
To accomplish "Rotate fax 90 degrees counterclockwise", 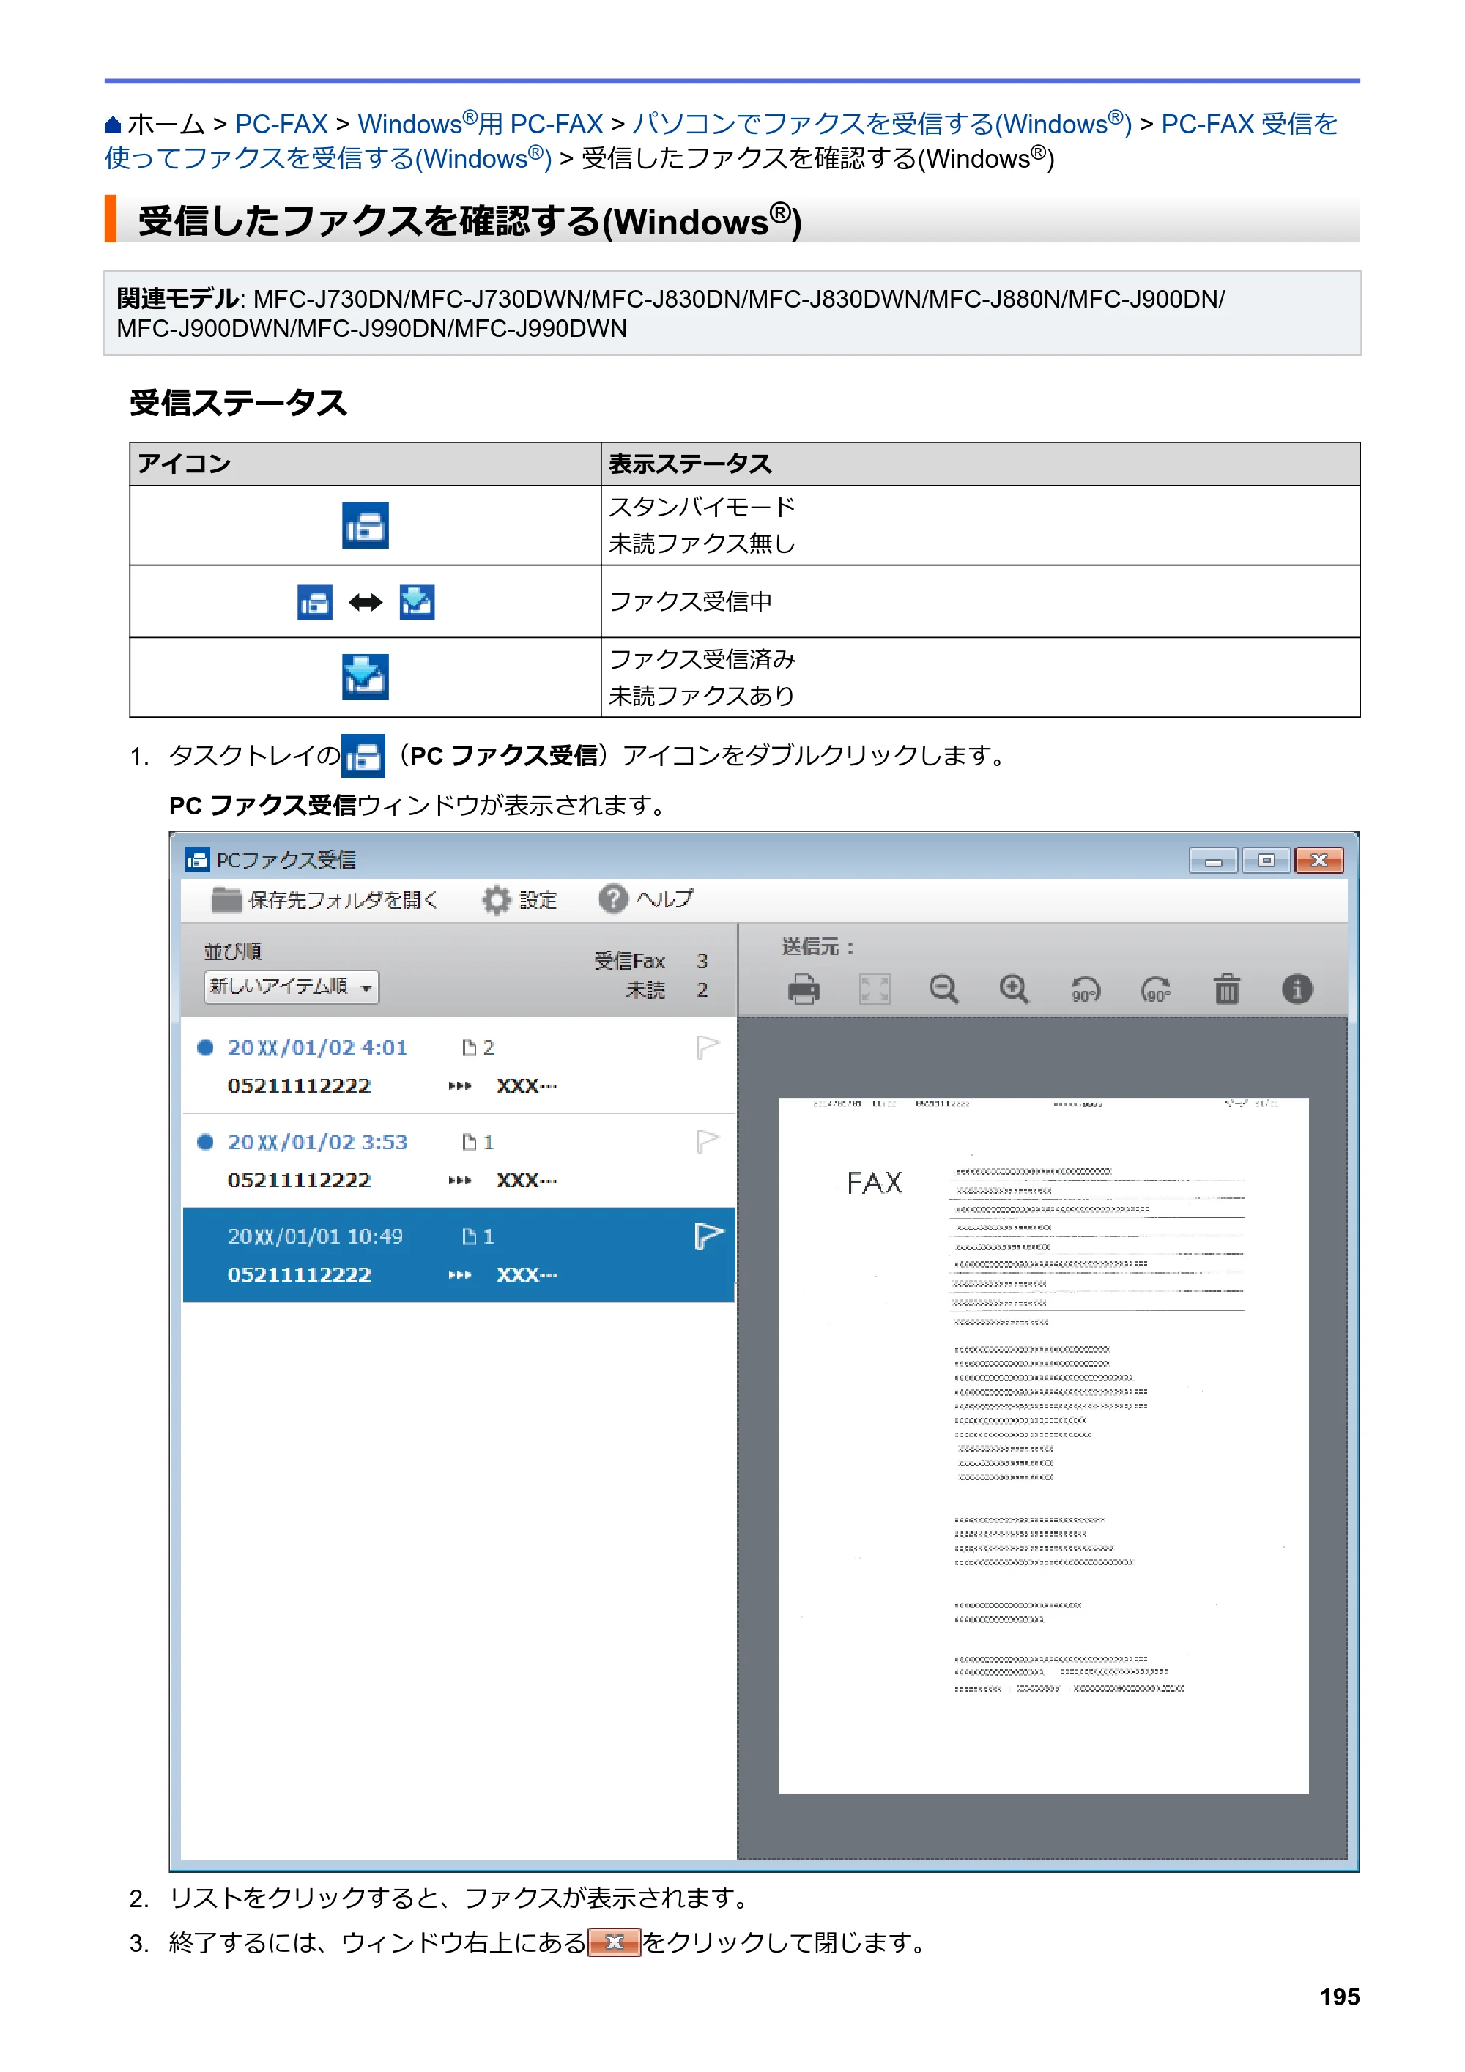I will point(1084,990).
